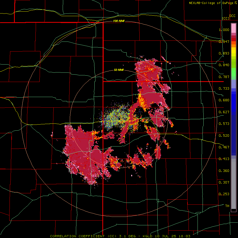This screenshot has width=238, height=238.
Task: Click the 0.573 scale value
Action: pyautogui.click(x=224, y=124)
